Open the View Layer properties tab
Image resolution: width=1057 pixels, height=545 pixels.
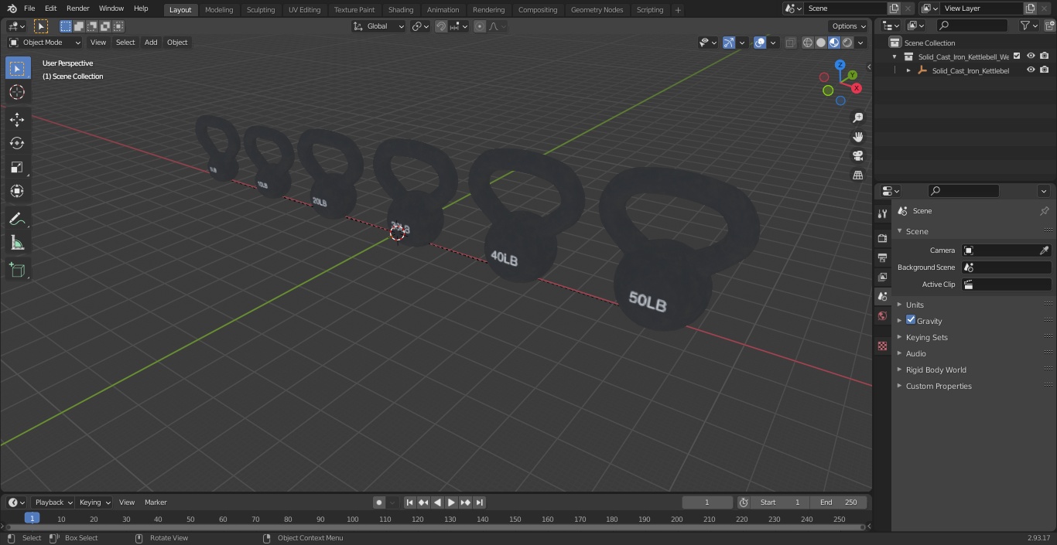tap(882, 277)
